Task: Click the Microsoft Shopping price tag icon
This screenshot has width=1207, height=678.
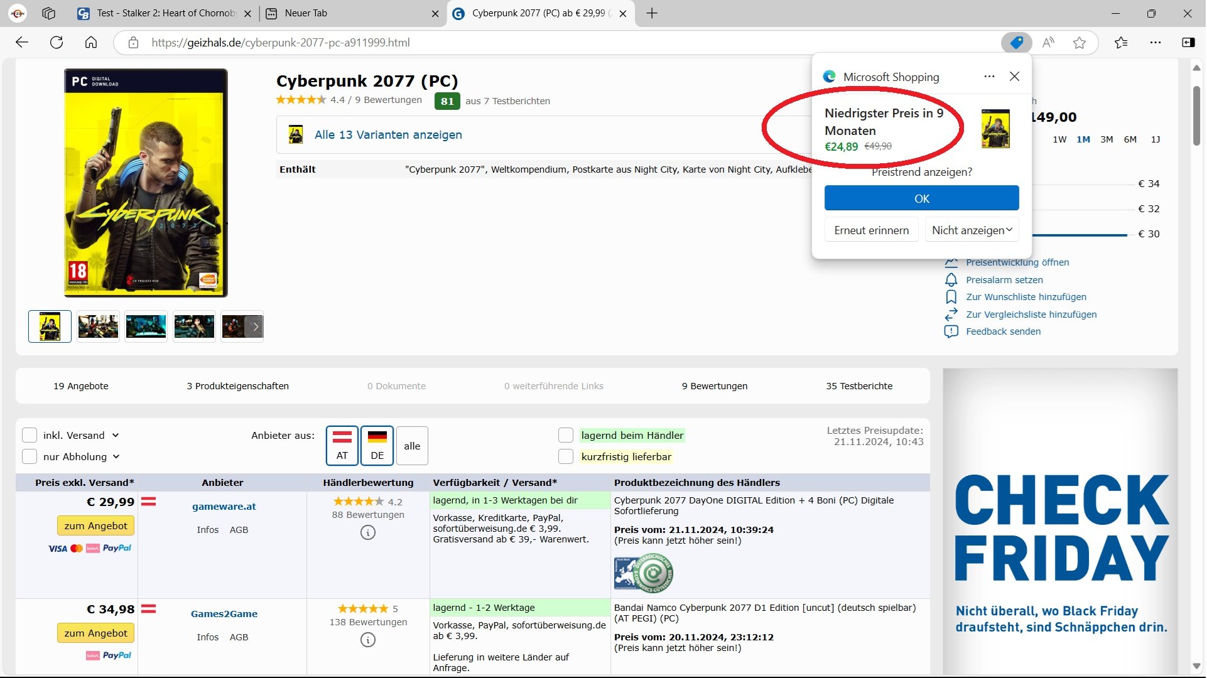Action: tap(1016, 43)
